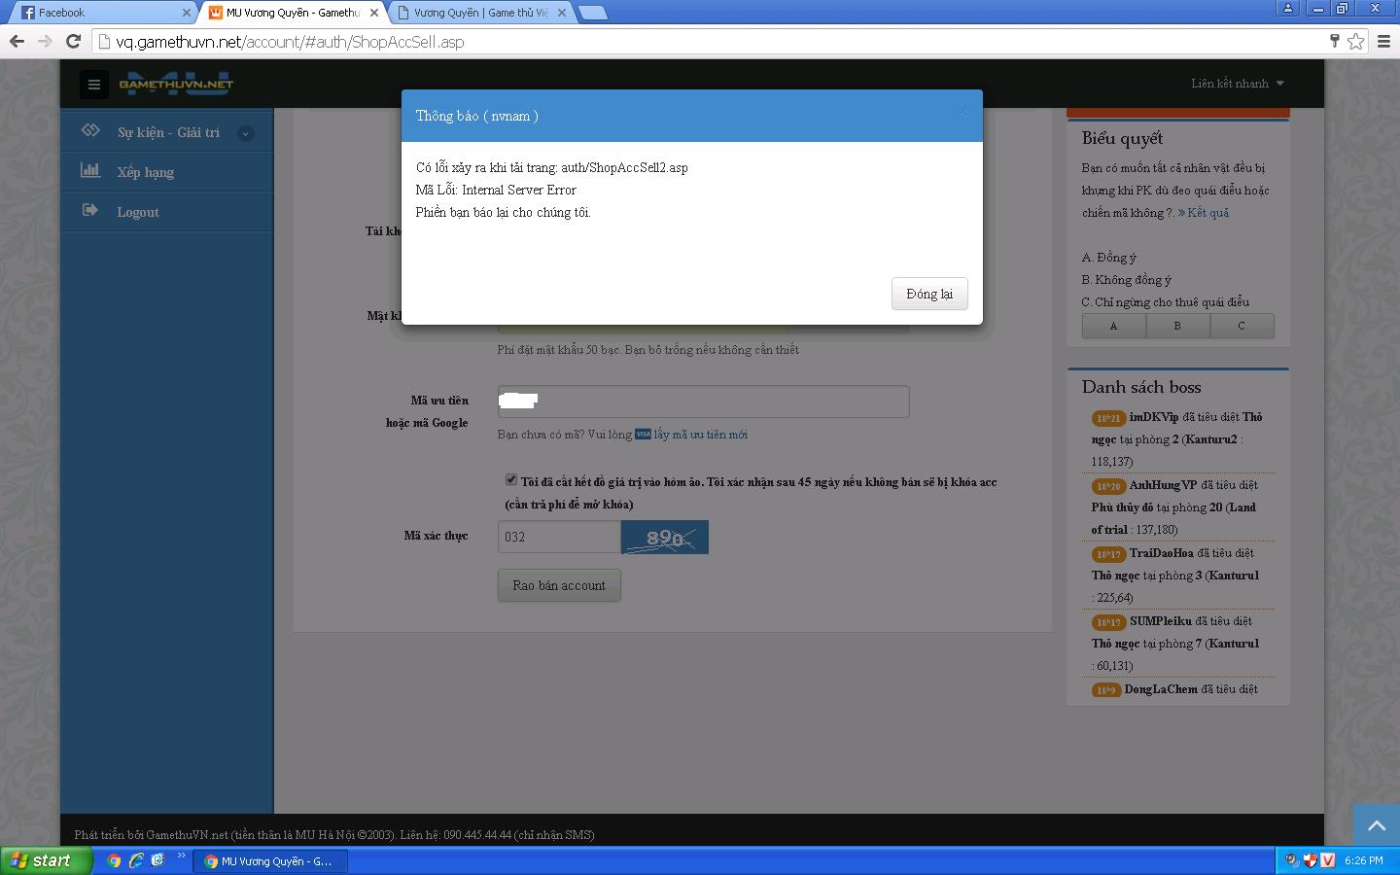Open Xếp hạng sidebar item
The width and height of the screenshot is (1400, 875).
pyautogui.click(x=146, y=172)
